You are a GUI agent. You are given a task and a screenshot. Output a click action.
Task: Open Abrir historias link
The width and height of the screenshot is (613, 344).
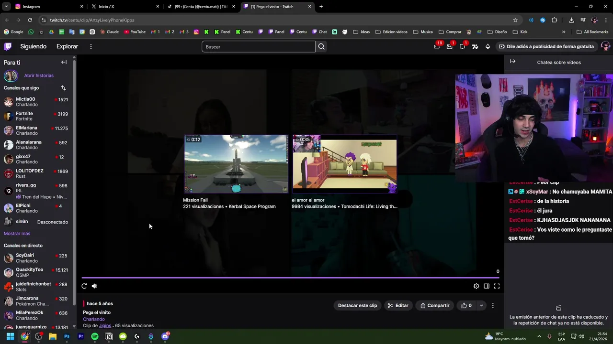pos(39,75)
